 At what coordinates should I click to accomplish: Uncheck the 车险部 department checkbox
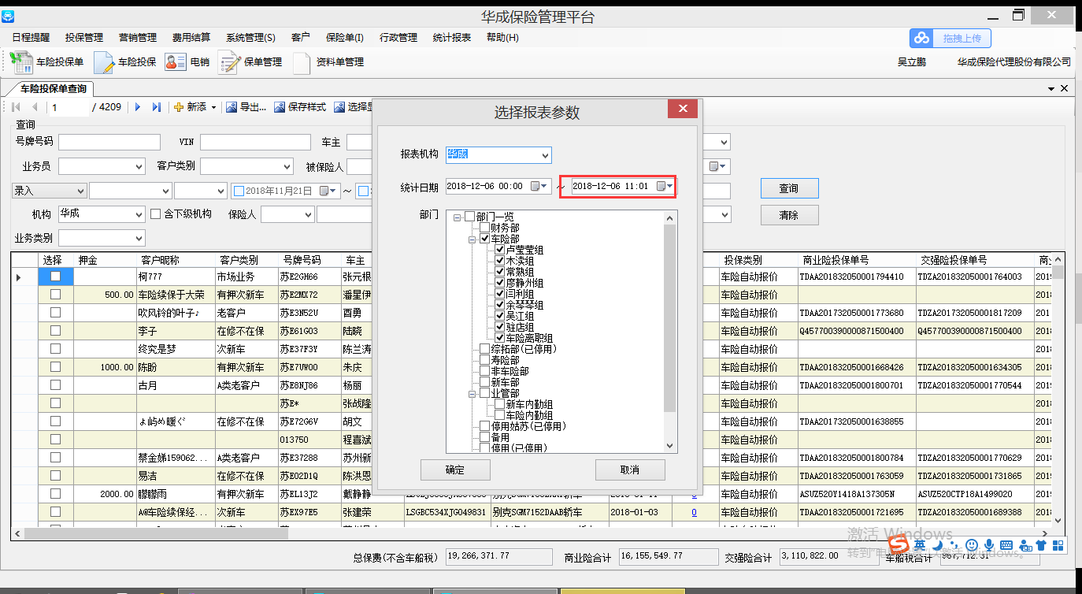pyautogui.click(x=484, y=239)
